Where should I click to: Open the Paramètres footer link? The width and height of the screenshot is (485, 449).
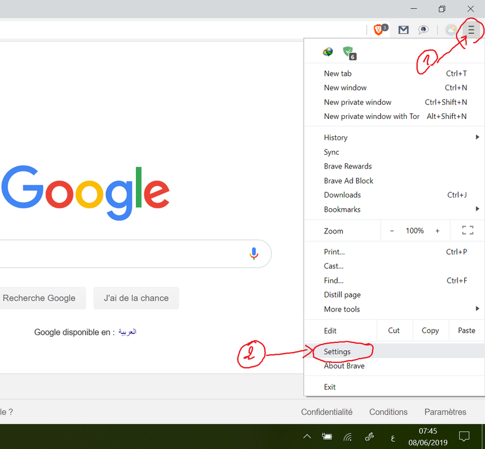[445, 412]
